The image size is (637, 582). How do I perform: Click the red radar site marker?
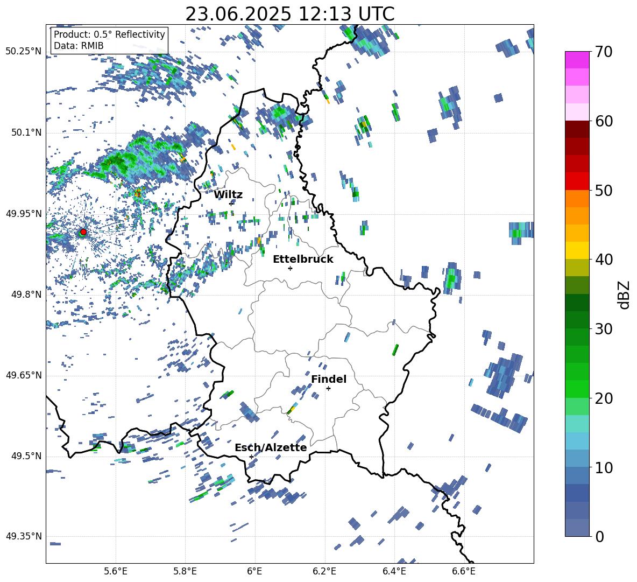[83, 232]
